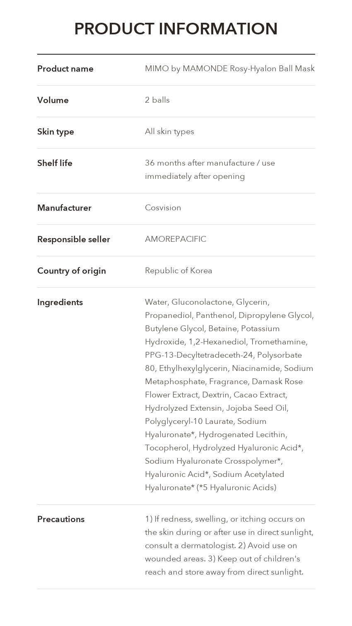Click the Cosvision manufacturer name

pos(163,207)
